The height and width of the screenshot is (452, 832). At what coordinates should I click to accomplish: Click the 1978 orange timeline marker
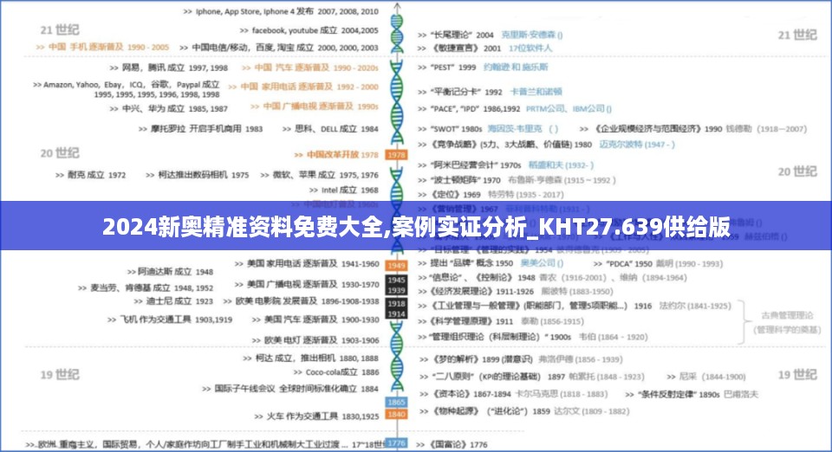click(396, 155)
